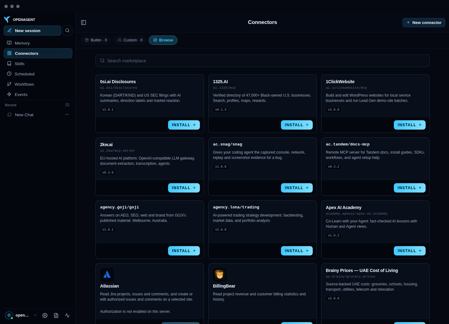The width and height of the screenshot is (449, 324).
Task: Install agency.goji/goji connector
Action: pos(184,251)
